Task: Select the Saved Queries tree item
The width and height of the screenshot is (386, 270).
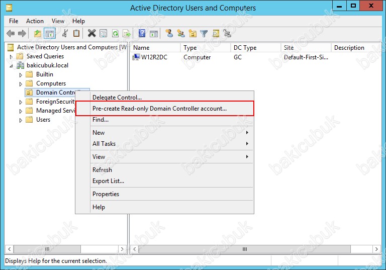Action: [45, 56]
